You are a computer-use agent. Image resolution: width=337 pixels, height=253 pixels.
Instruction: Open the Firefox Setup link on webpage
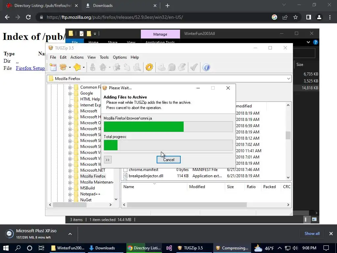[30, 68]
